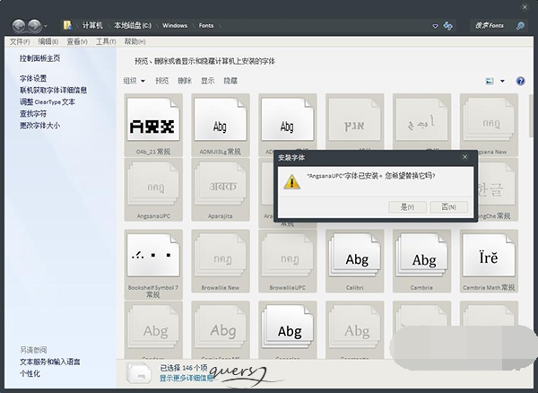Click 否(N) in the 安装字体 dialog
This screenshot has width=538, height=393.
point(449,207)
